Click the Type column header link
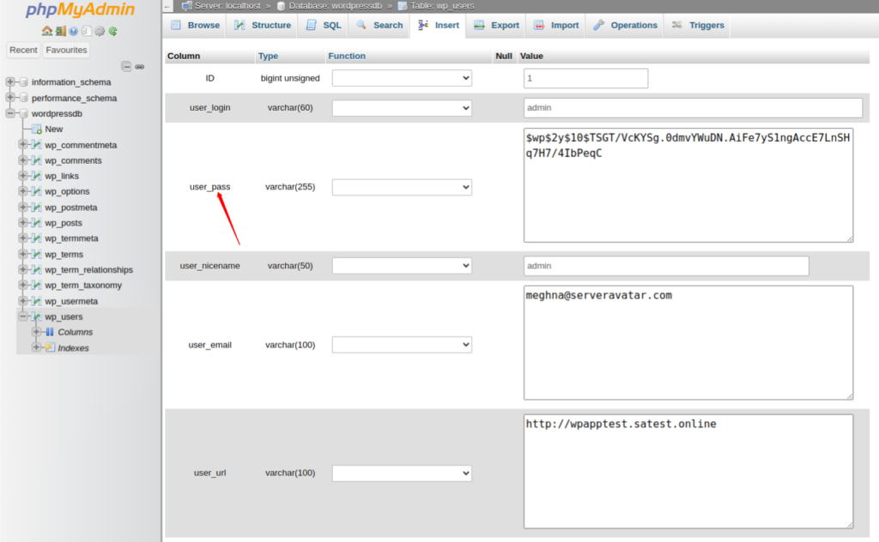 (268, 56)
